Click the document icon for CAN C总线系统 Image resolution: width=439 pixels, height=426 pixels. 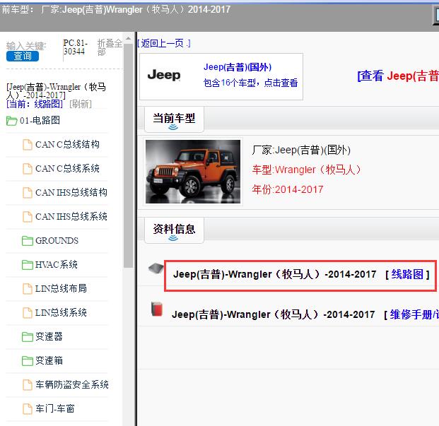[27, 169]
